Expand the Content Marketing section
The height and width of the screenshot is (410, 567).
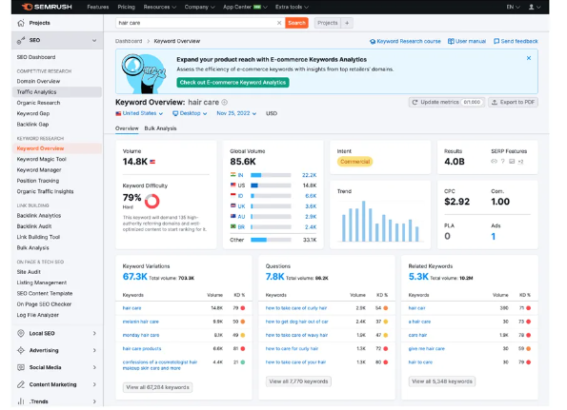coord(94,384)
